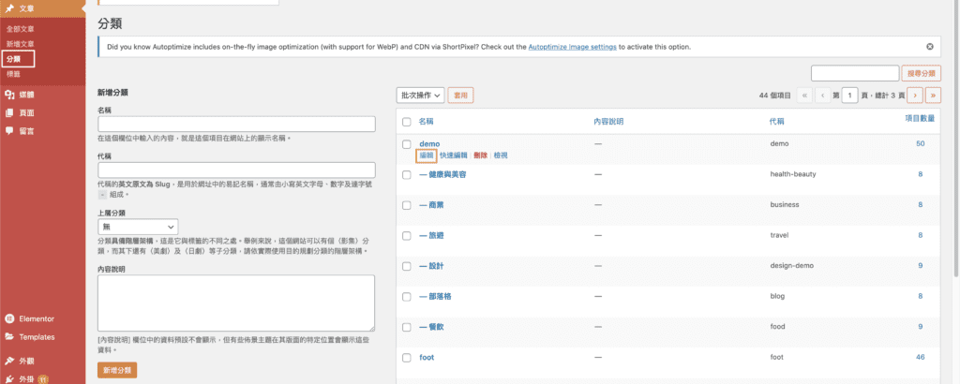This screenshot has width=960, height=384.
Task: Open the foot category name link
Action: tap(427, 357)
